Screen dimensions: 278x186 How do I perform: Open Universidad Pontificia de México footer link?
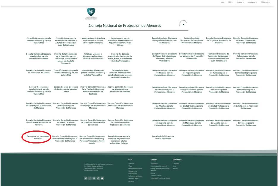[160, 178]
